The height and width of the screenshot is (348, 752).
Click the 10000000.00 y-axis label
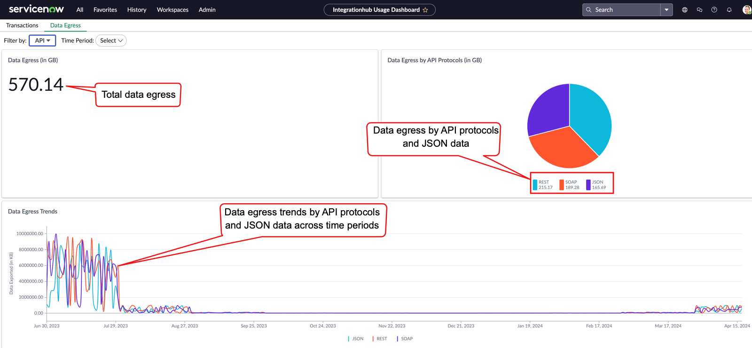(x=30, y=234)
